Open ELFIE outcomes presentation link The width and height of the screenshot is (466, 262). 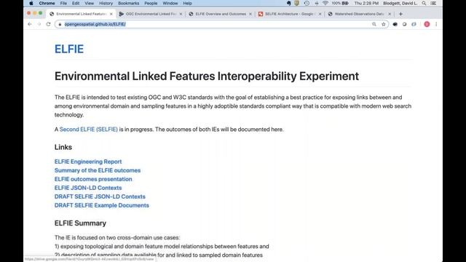click(x=93, y=179)
